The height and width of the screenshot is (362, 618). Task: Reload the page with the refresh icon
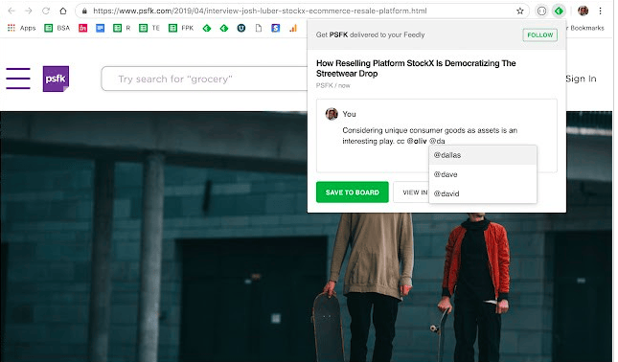coord(46,11)
